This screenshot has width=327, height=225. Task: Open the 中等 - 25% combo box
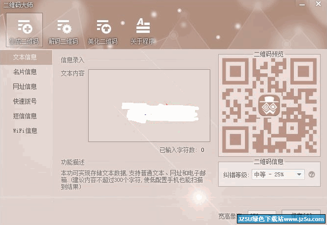[278, 174]
